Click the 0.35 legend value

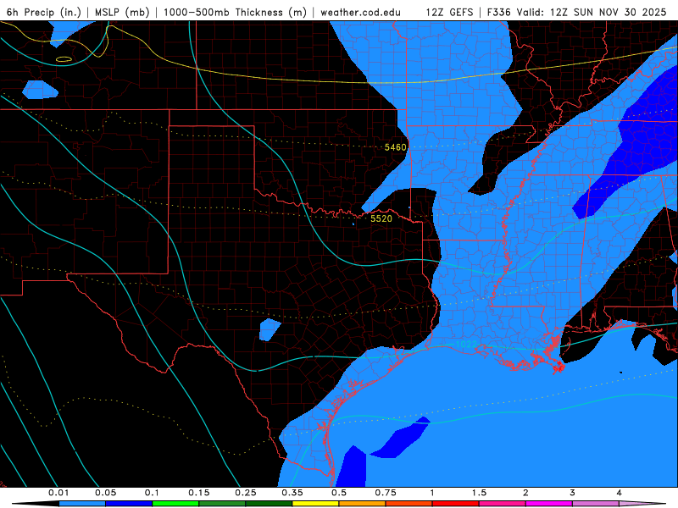[292, 493]
